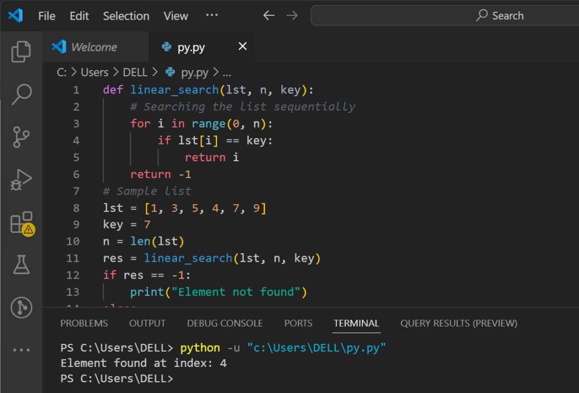Select the C: breadcrumb segment

62,72
